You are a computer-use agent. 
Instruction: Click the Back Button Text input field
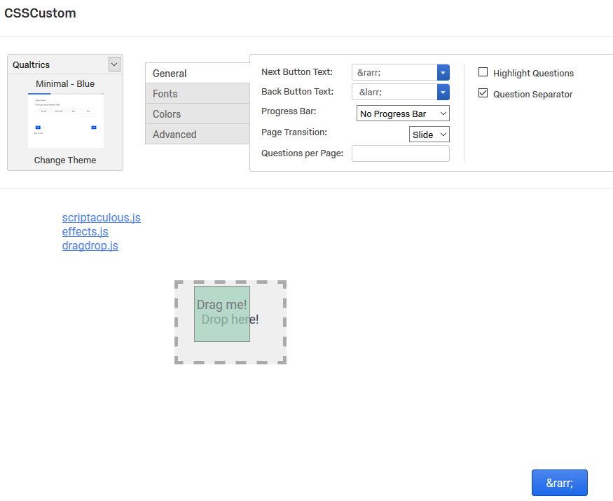click(394, 92)
